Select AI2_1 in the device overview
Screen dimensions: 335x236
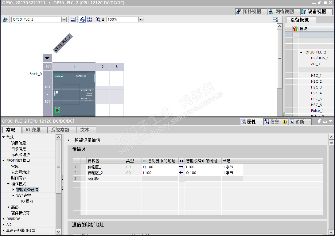coord(315,64)
